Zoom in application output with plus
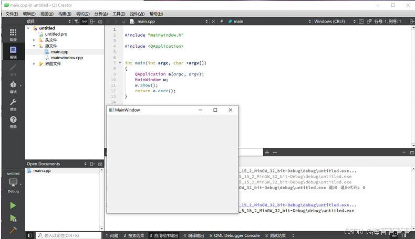The height and width of the screenshot is (239, 415). tap(267, 152)
